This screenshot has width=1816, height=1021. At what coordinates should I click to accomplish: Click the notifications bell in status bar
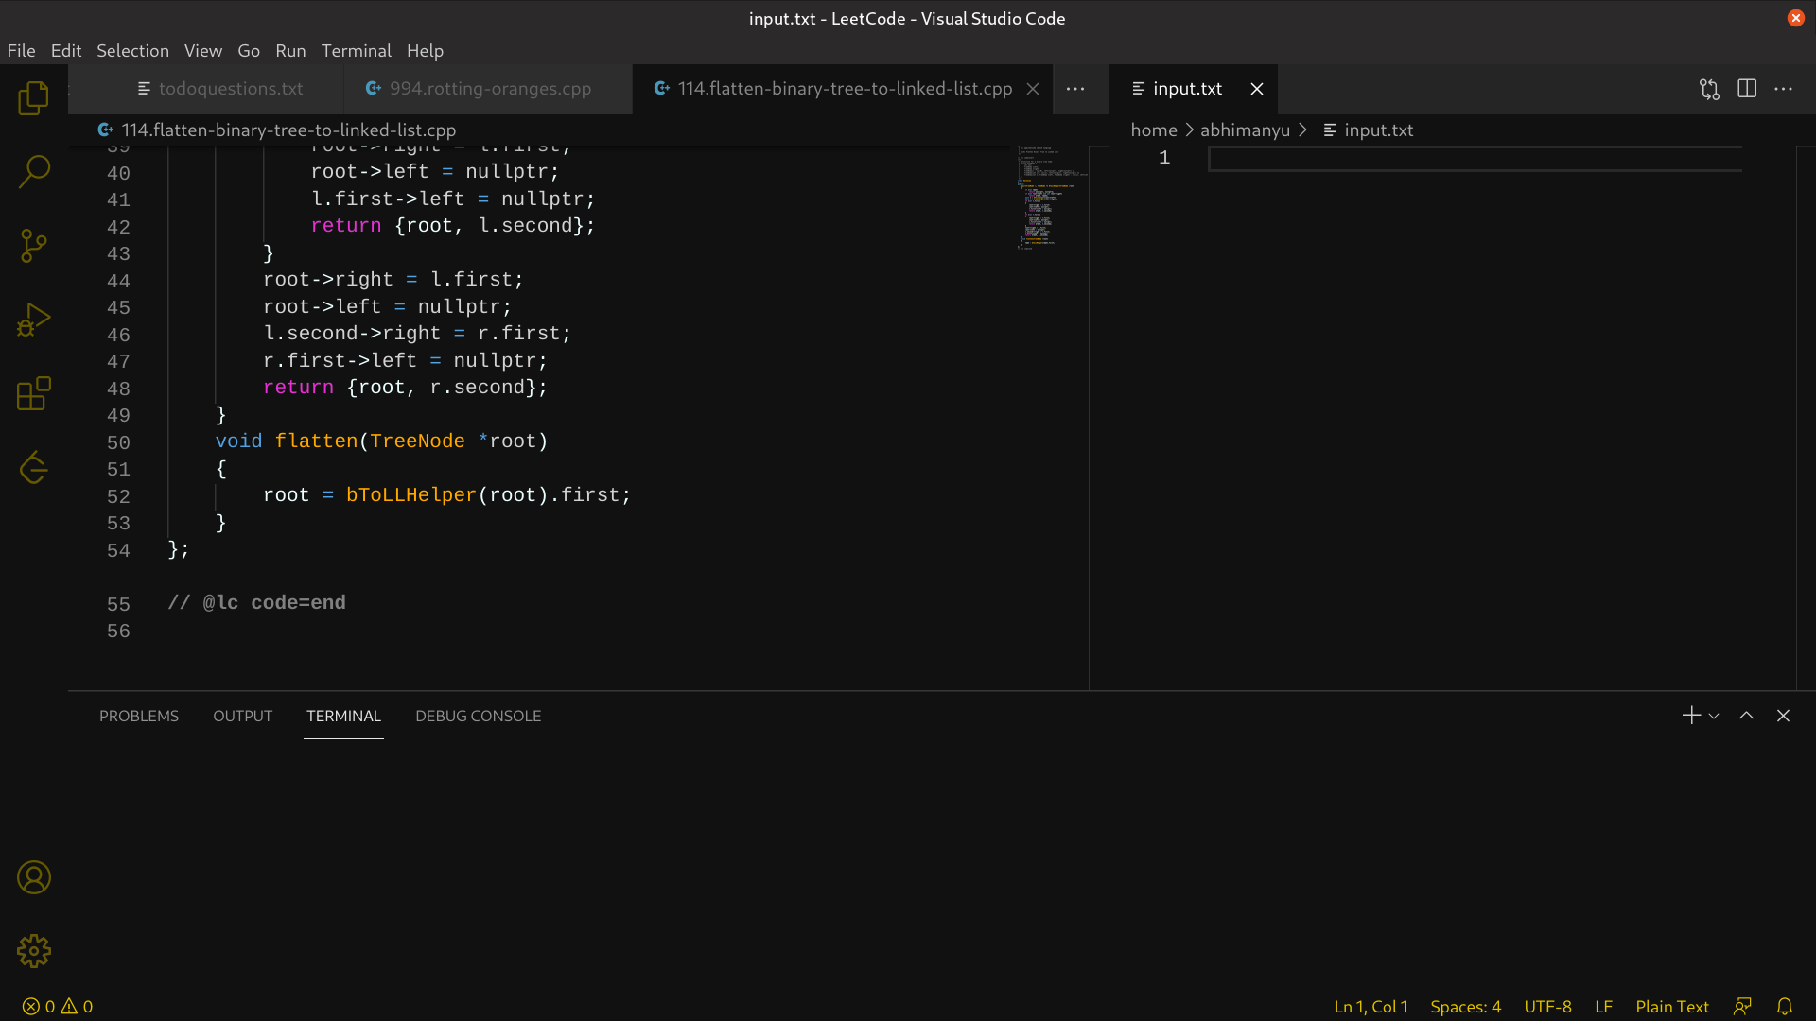point(1785,1007)
